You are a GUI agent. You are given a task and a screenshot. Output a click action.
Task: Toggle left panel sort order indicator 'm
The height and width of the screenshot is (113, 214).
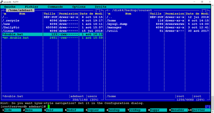point(4,14)
